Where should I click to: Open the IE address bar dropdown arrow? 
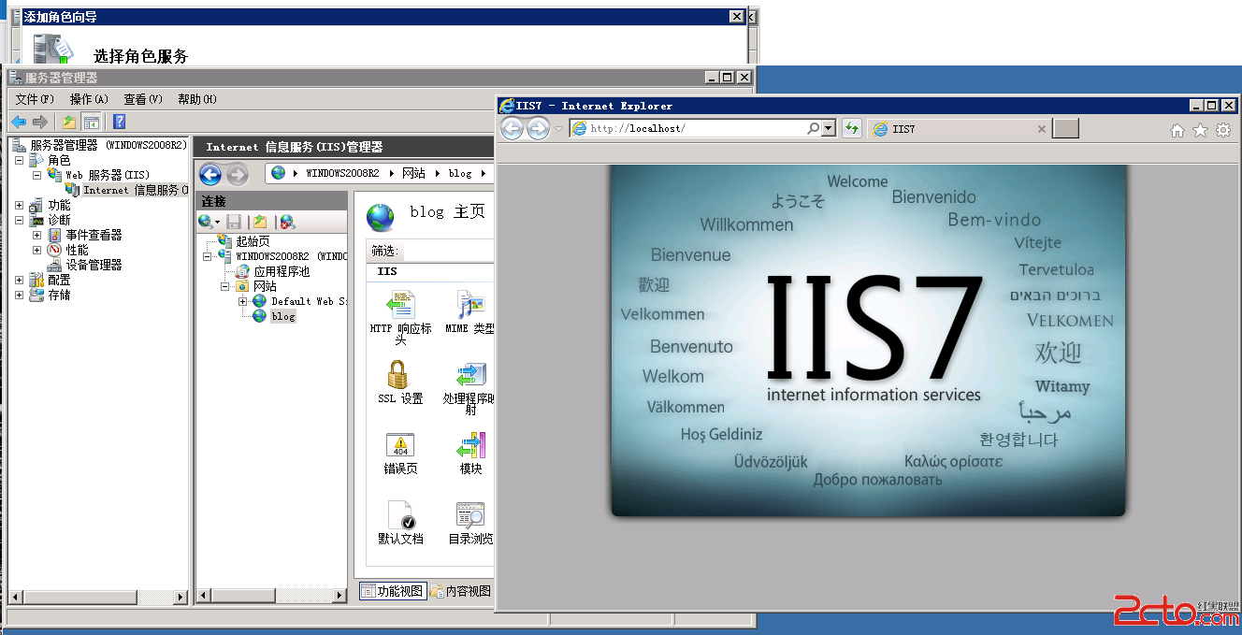pos(829,129)
